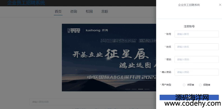The image size is (222, 109).
Task: Open the 首页 navigation tab
Action: click(x=58, y=12)
